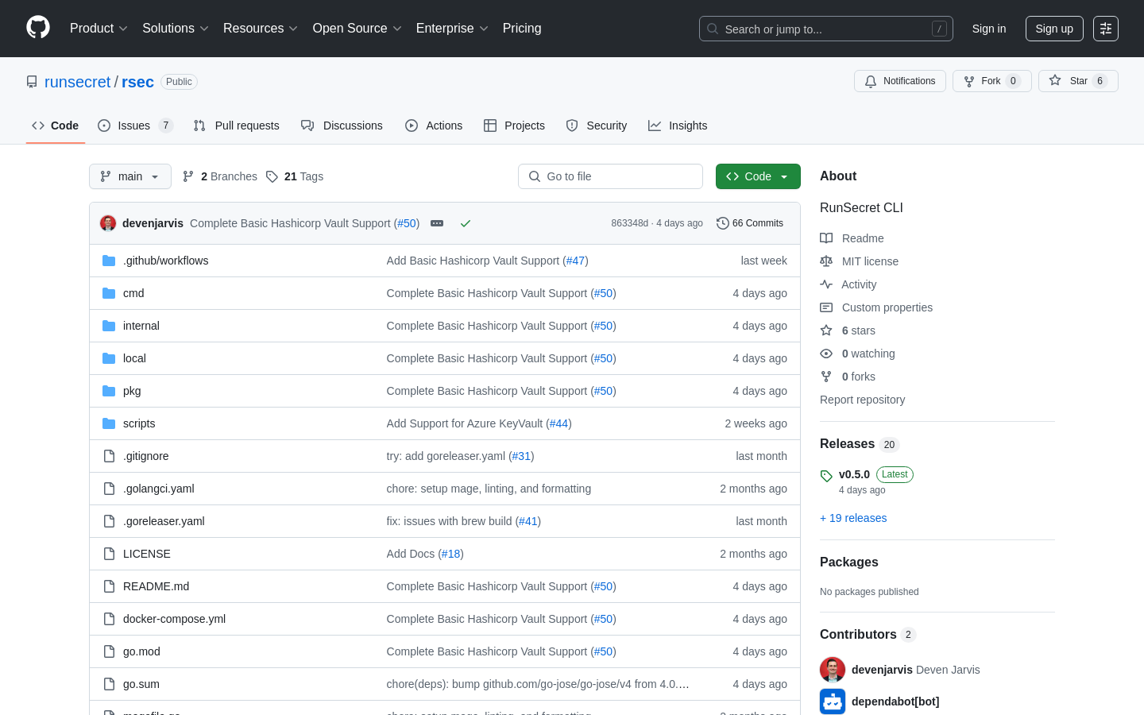The image size is (1144, 715).
Task: Open the local folder
Action: click(x=134, y=358)
